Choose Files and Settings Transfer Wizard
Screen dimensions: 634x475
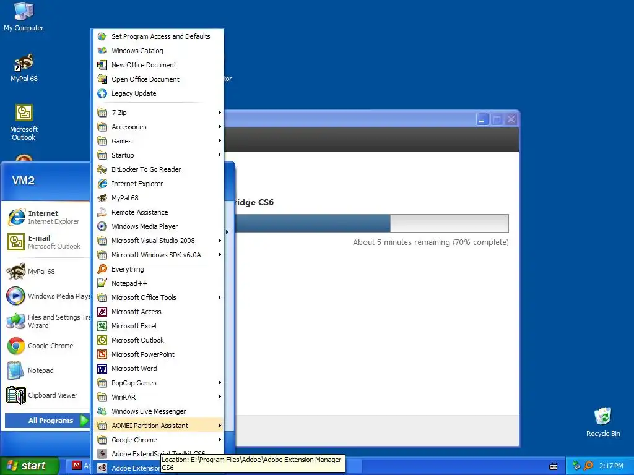48,321
